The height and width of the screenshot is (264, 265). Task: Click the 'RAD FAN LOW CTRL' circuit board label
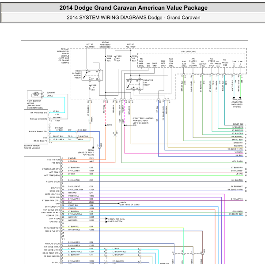171,63
